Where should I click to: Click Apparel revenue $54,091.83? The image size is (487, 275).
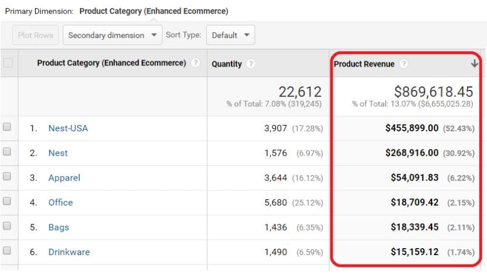tap(415, 177)
